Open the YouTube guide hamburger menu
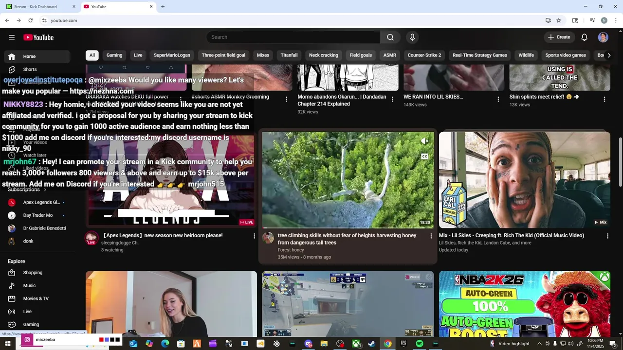 click(x=12, y=37)
